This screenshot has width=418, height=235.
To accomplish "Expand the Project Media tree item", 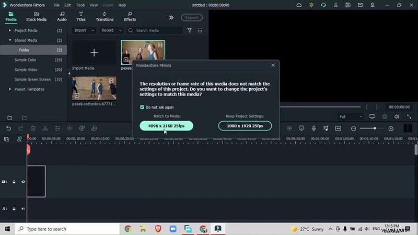I will 10,30.
